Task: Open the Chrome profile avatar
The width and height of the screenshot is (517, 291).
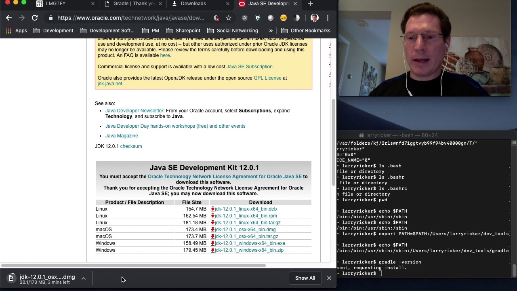Action: pos(315,18)
